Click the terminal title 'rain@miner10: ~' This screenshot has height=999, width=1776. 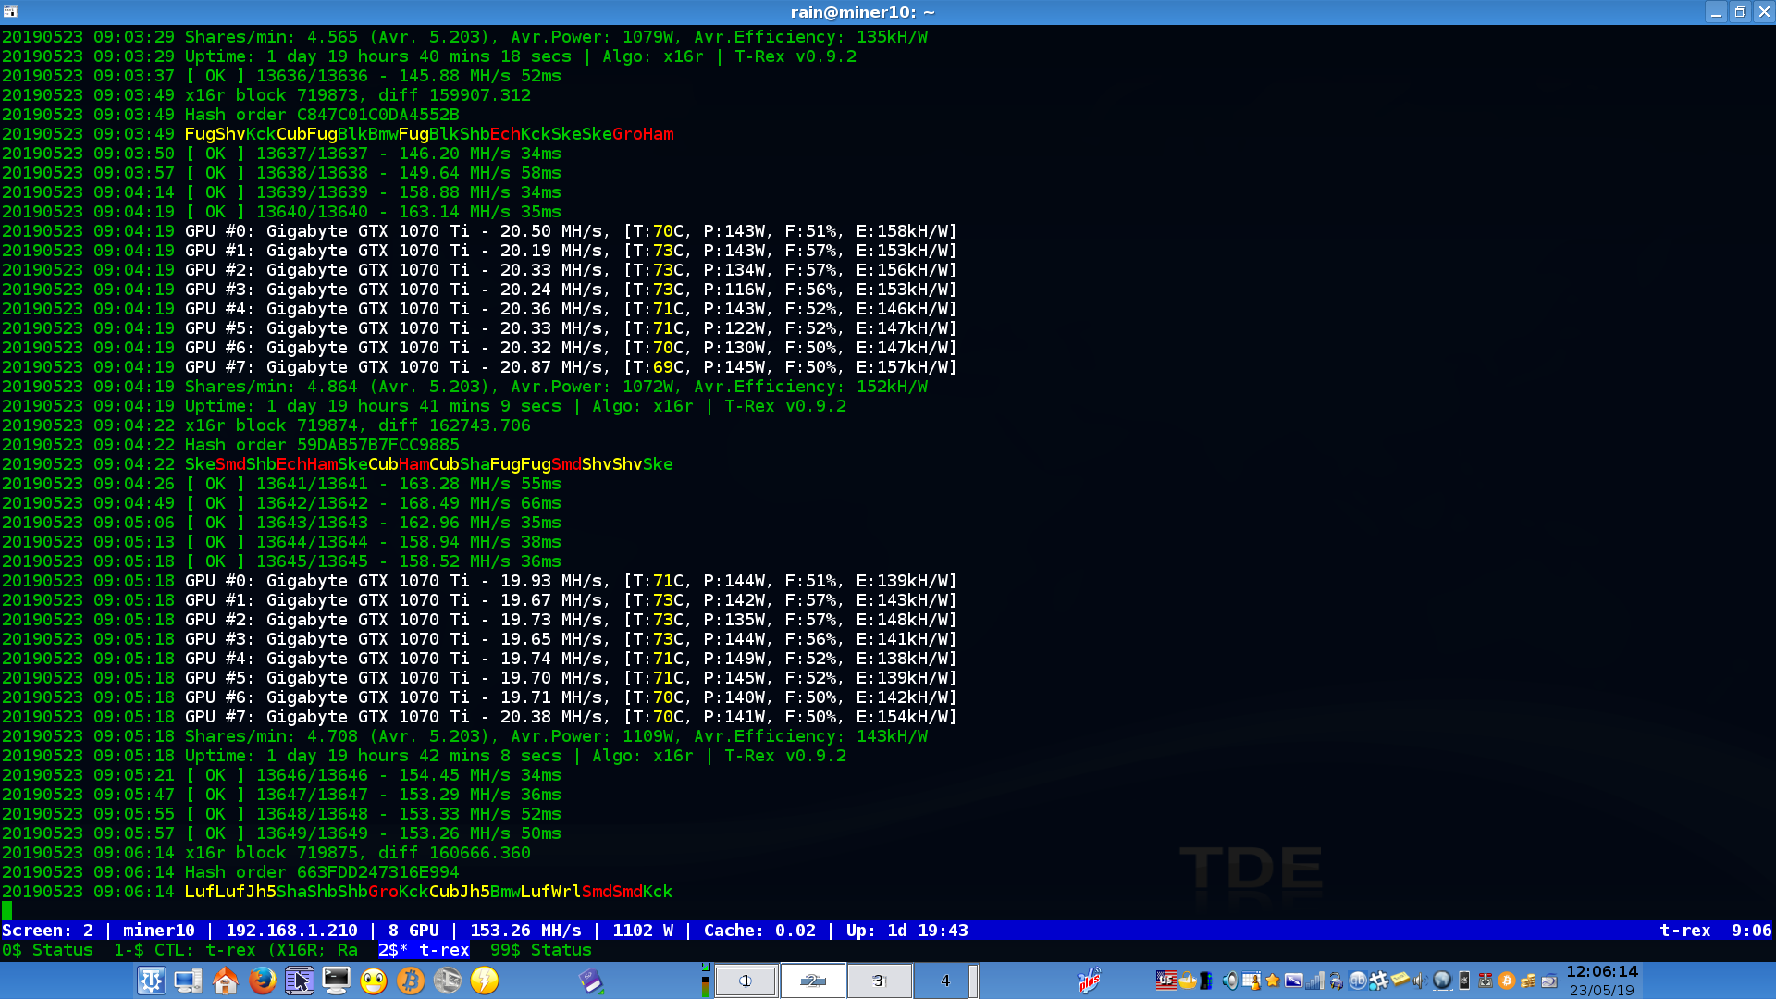click(862, 12)
